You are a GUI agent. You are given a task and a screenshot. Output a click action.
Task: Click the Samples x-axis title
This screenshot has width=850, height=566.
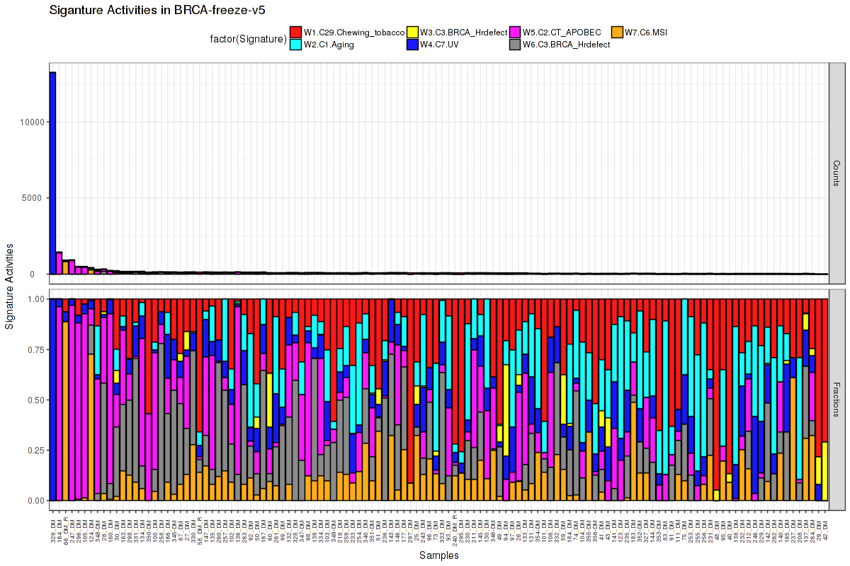[x=438, y=556]
